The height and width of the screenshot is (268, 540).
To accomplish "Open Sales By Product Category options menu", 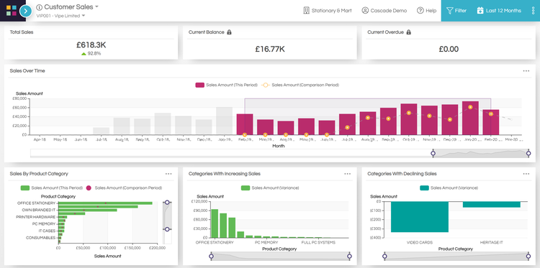I will (x=168, y=174).
